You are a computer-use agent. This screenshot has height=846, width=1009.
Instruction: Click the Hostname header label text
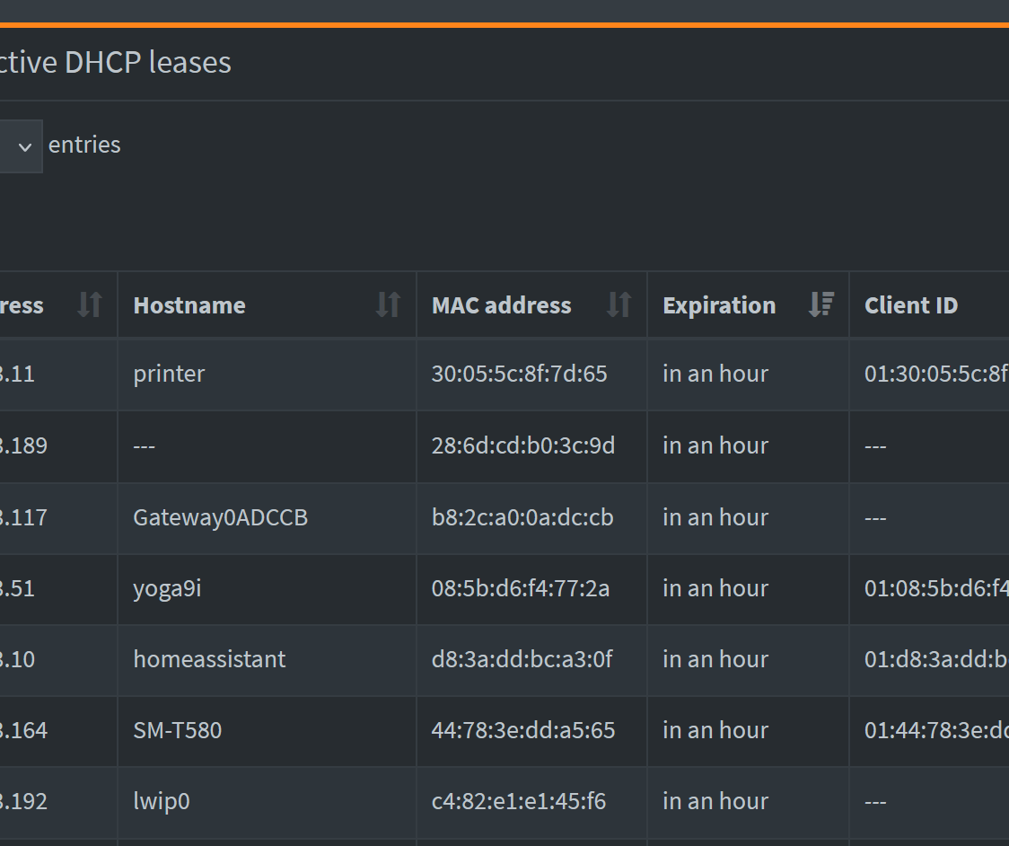[x=189, y=305]
